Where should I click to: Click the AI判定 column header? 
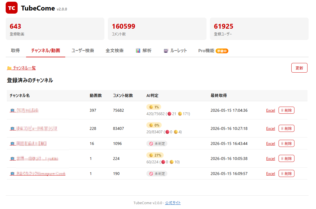click(152, 96)
